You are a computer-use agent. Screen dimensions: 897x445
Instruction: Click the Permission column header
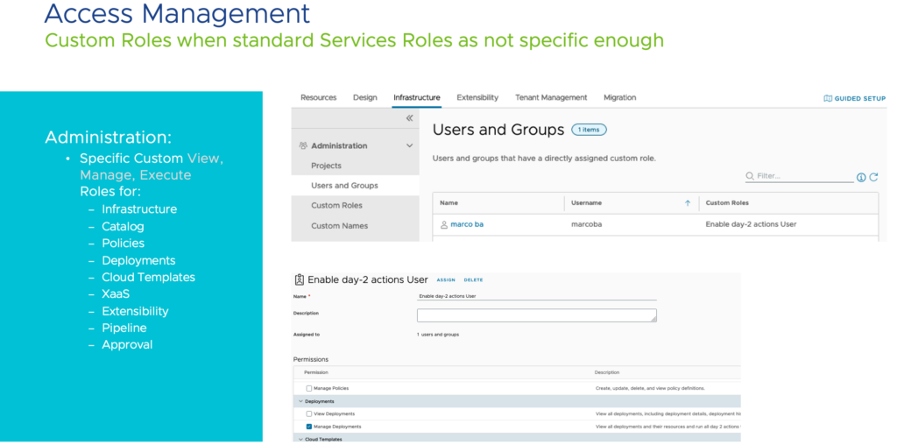pyautogui.click(x=315, y=372)
